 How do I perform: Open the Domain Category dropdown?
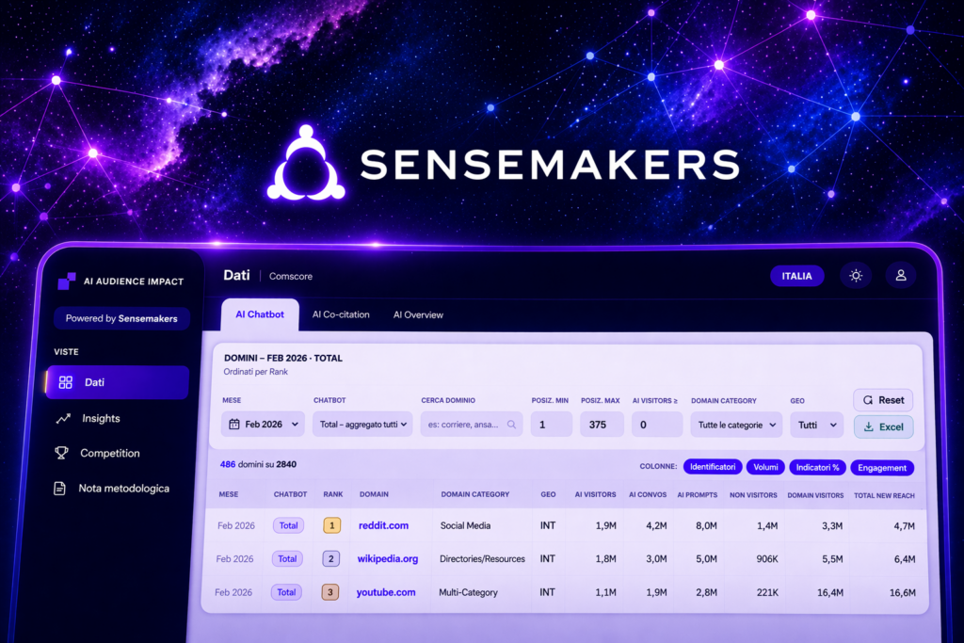(735, 425)
